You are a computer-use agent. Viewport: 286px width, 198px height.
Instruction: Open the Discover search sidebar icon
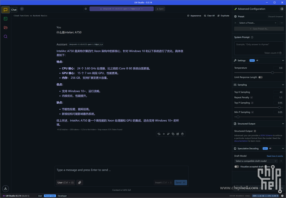[6, 36]
